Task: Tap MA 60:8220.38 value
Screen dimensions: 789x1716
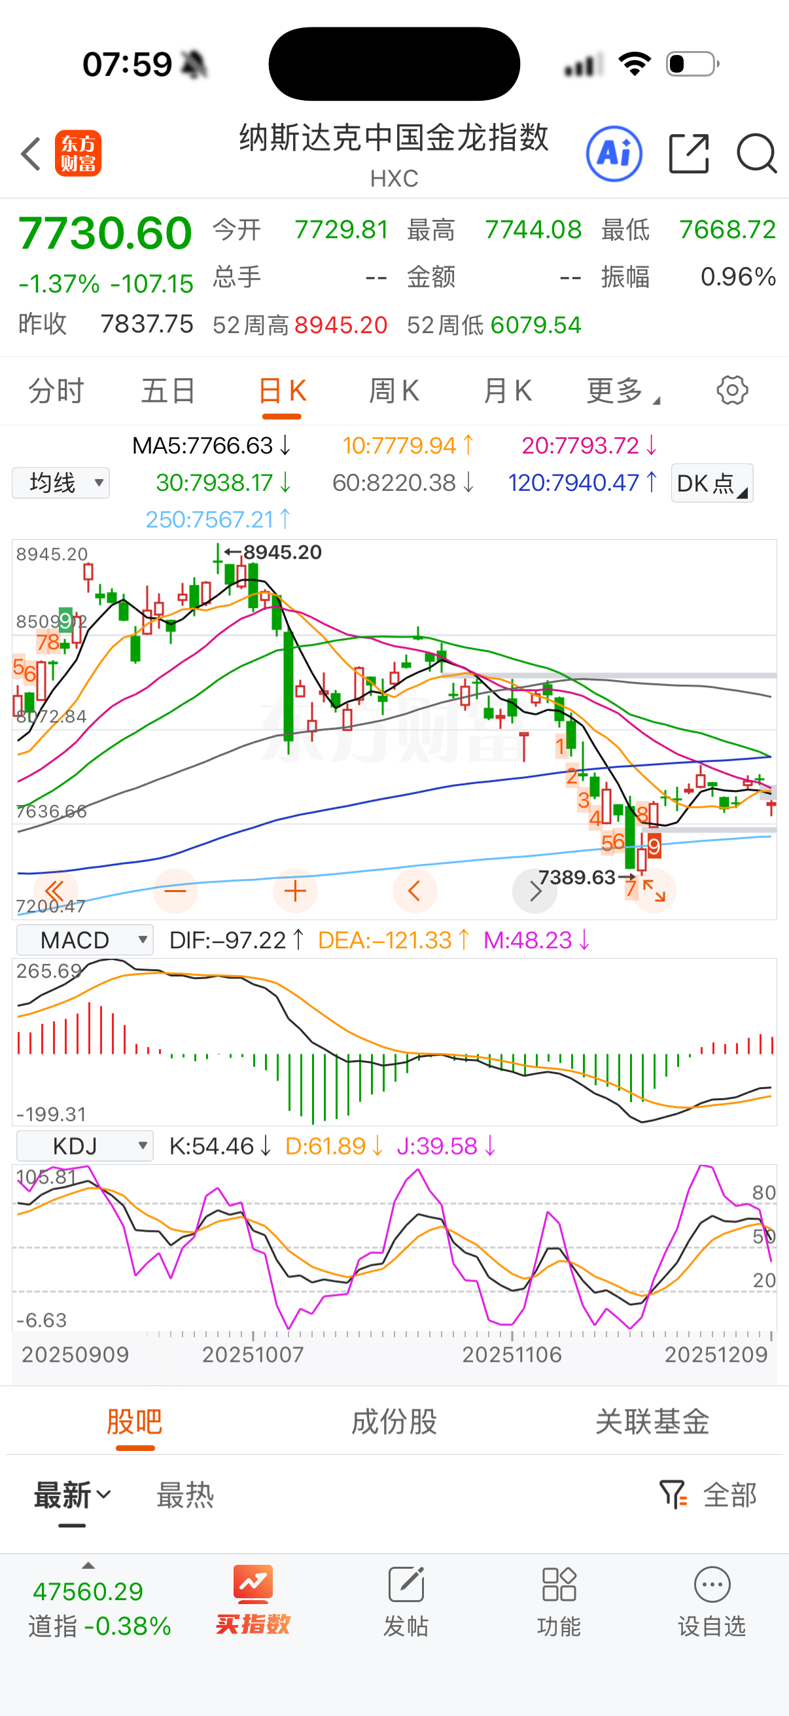Action: coord(404,482)
